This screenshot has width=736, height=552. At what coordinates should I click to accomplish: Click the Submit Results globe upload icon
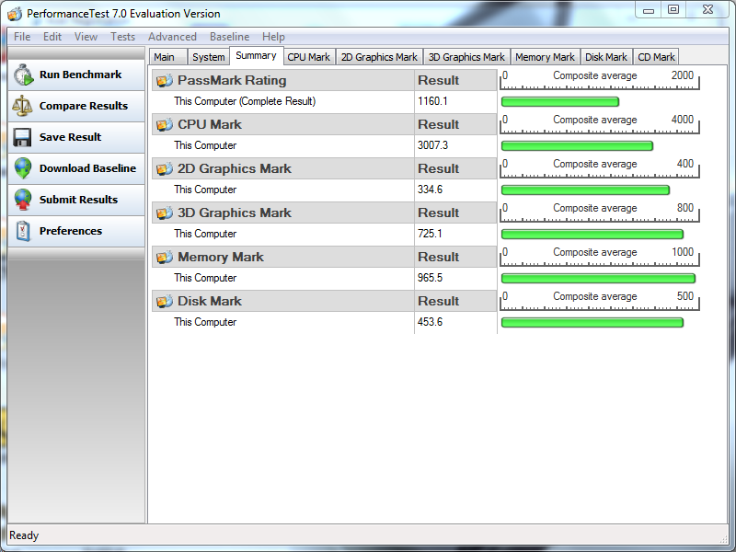[x=22, y=200]
